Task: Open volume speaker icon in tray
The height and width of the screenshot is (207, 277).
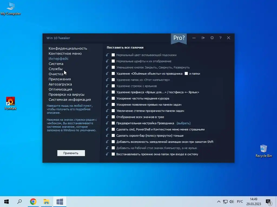Action: point(232,202)
